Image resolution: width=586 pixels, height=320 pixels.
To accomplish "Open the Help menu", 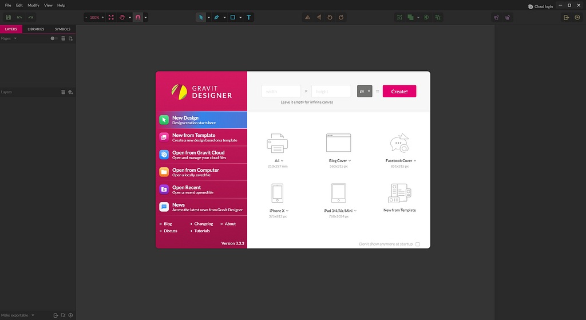I will (61, 5).
